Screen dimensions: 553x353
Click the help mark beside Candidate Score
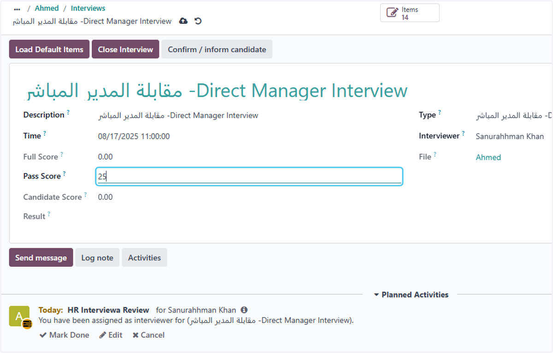85,195
